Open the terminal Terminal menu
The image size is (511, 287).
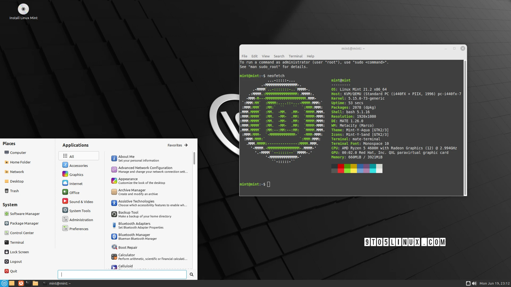pos(296,56)
